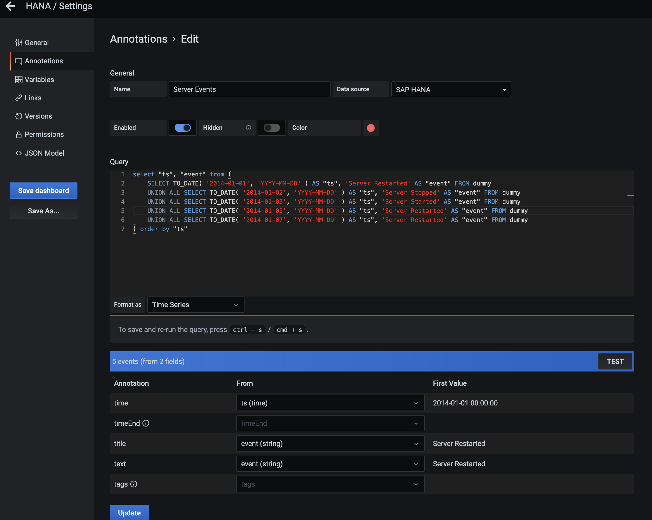652x520 pixels.
Task: Open the Format as Time Series dropdown
Action: pos(196,305)
